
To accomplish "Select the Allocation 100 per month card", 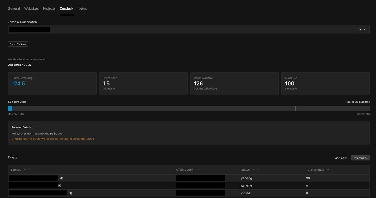I will pos(326,83).
